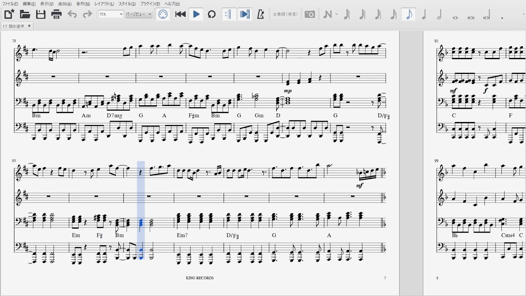Toggle MIDI input button
Screen dimensions: 526x296
[163, 14]
